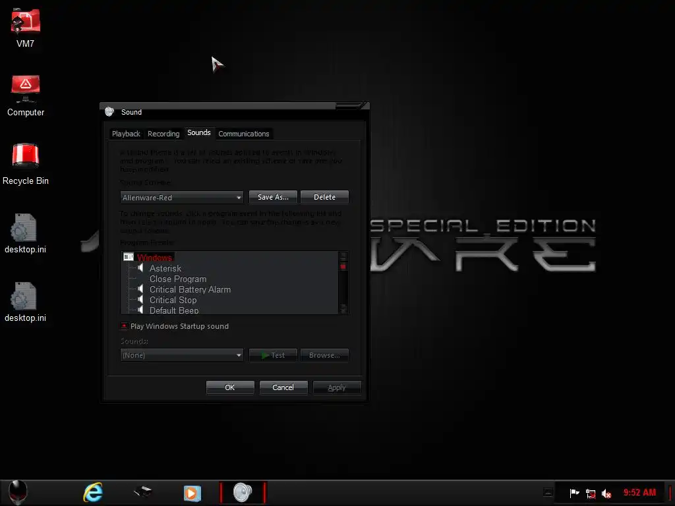Click the Show desktop strip

tap(670, 493)
